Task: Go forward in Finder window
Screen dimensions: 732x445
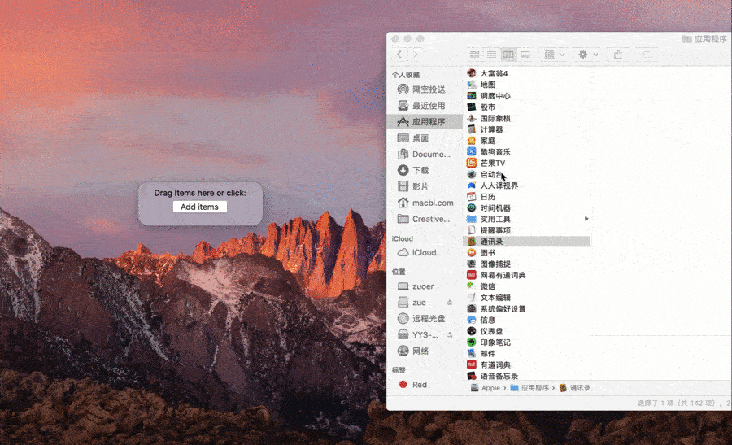Action: pyautogui.click(x=415, y=55)
